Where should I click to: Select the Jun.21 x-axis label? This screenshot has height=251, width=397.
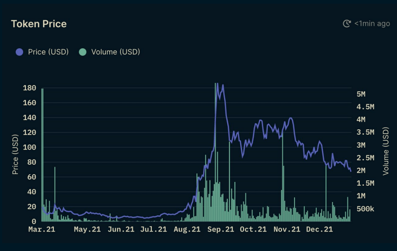click(x=121, y=229)
